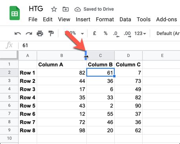Select column C header

(x=100, y=56)
